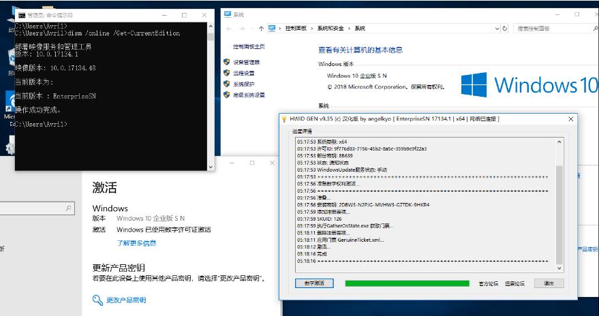Click the HWID GEN lightbulb title icon
Viewport: 599px width, 316px height.
pyautogui.click(x=284, y=119)
